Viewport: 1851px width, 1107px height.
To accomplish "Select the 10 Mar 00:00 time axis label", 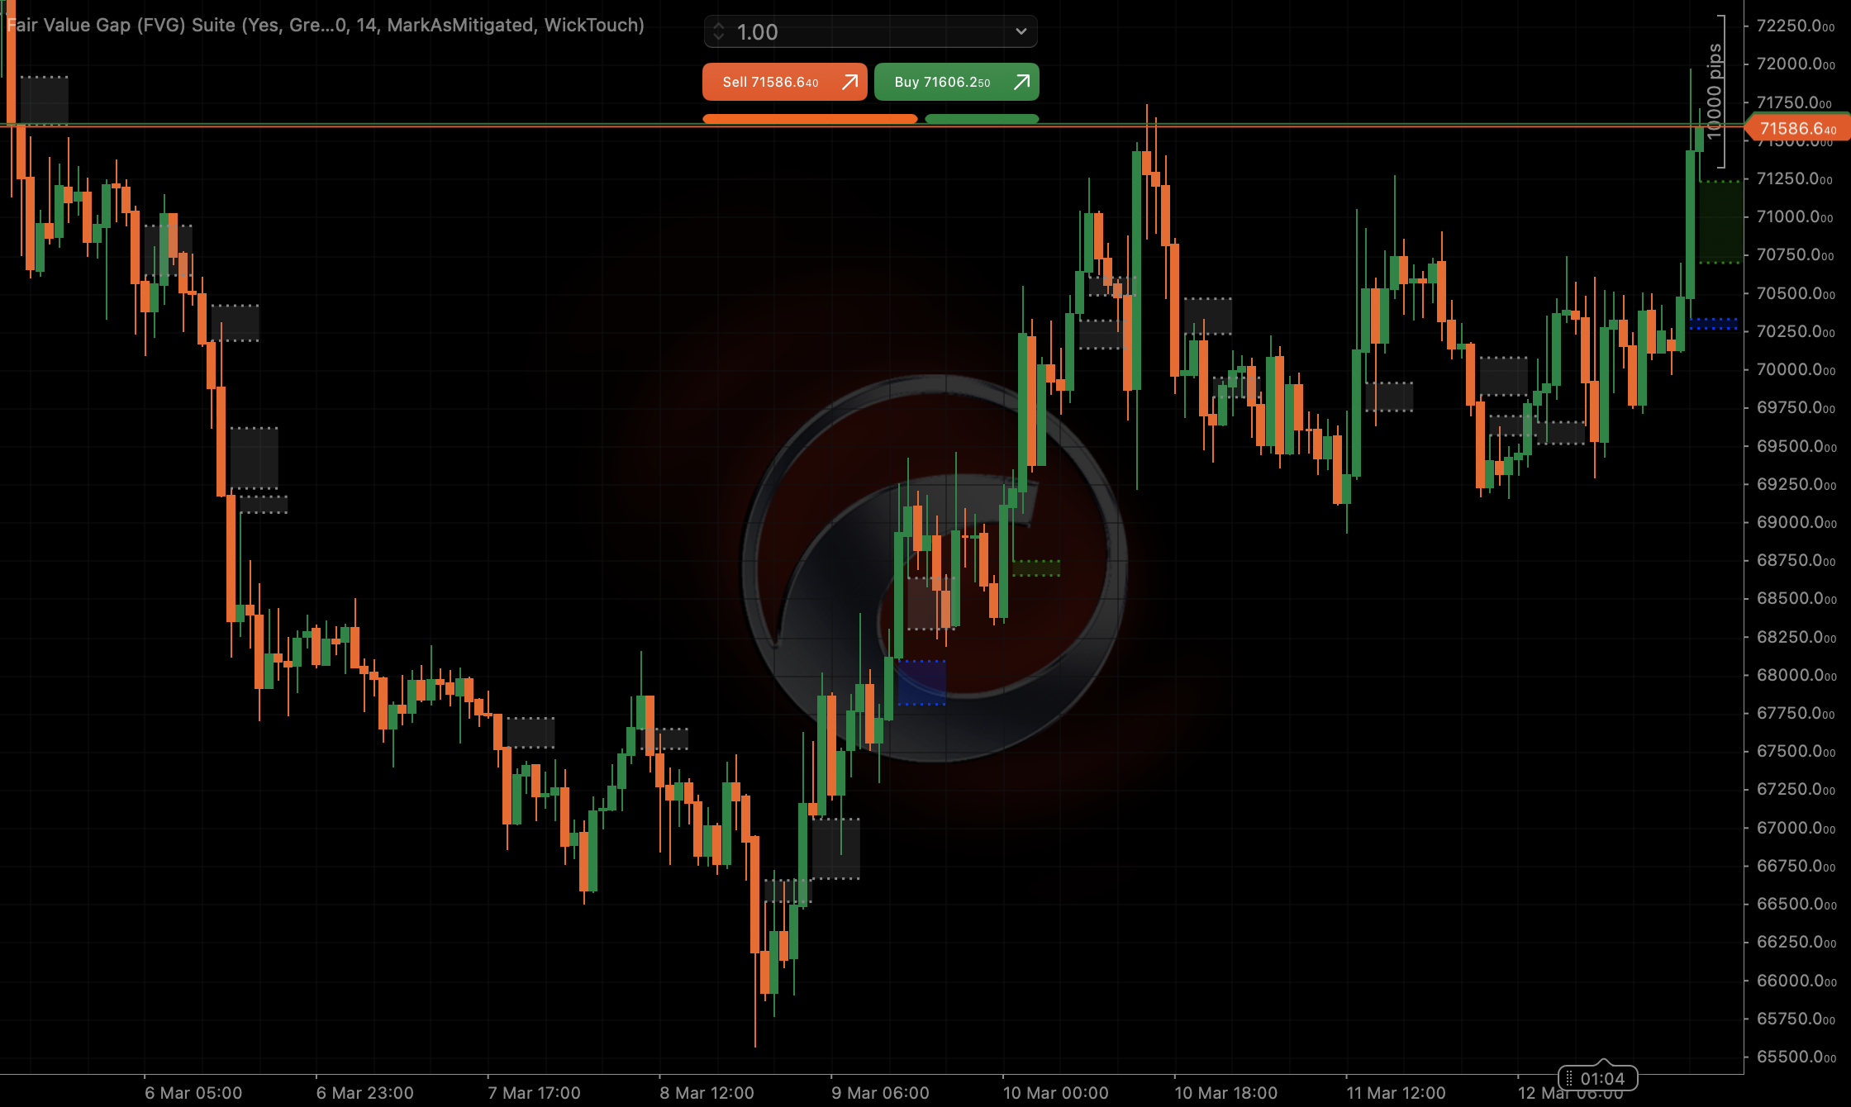I will [1055, 1092].
